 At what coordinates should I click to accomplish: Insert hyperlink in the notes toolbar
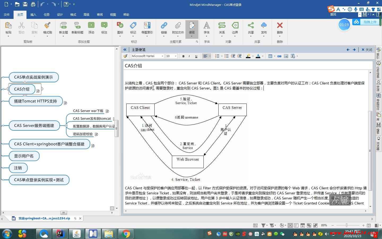point(279,56)
